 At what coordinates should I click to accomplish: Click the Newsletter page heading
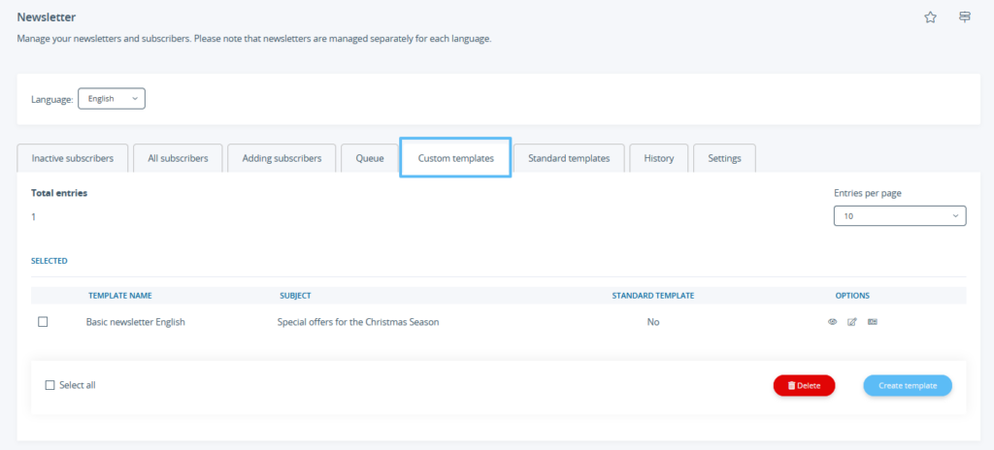[47, 17]
